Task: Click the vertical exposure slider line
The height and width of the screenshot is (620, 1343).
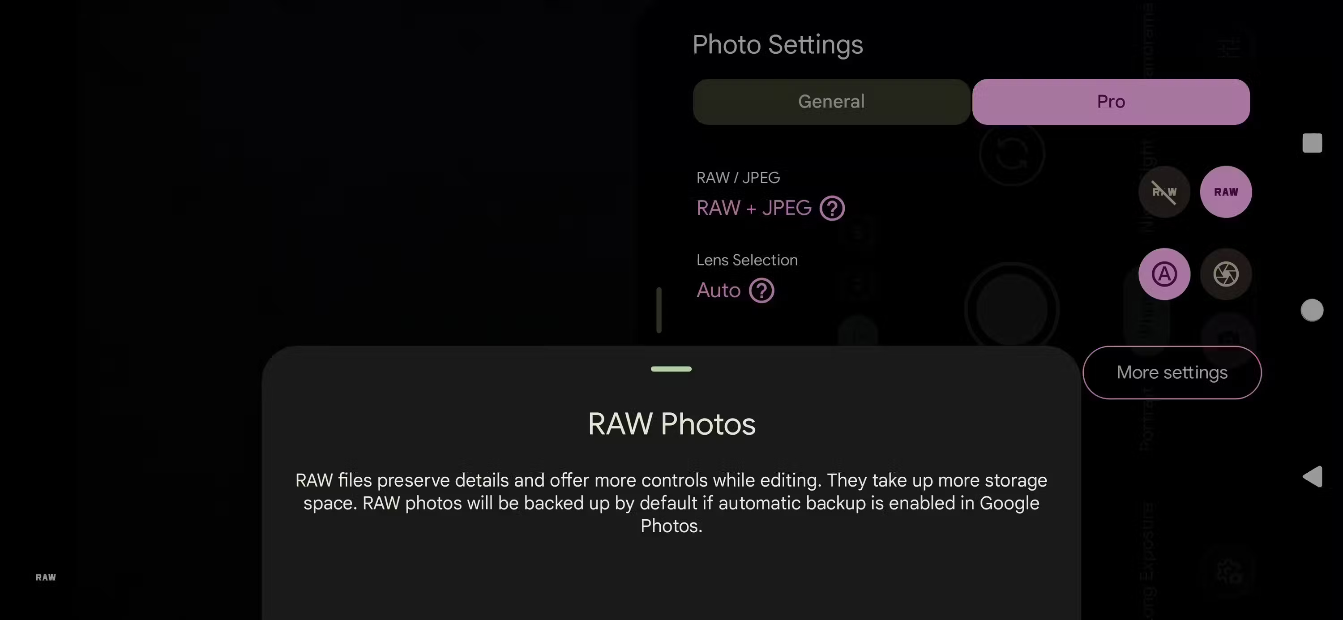Action: 659,310
